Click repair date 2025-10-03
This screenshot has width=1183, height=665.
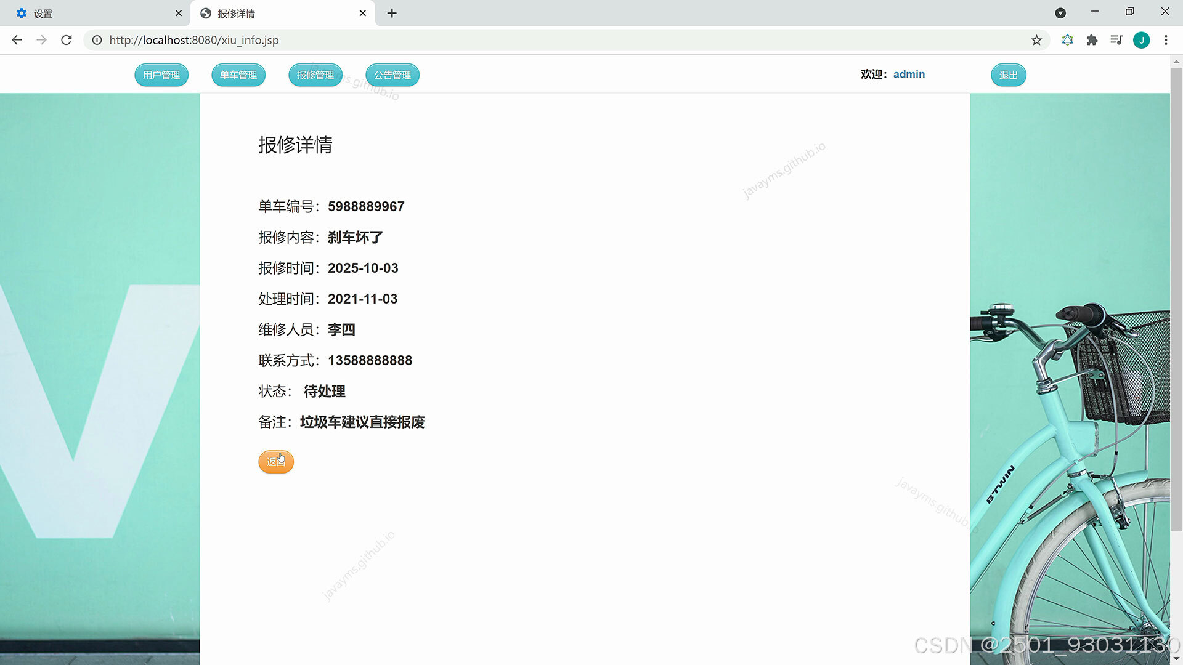point(363,268)
